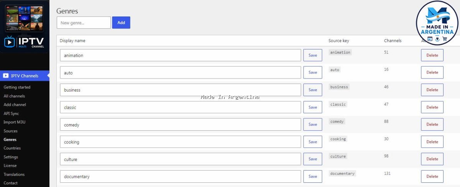Focus the New genre text field
Screen dimensions: 460x187
[x=84, y=23]
